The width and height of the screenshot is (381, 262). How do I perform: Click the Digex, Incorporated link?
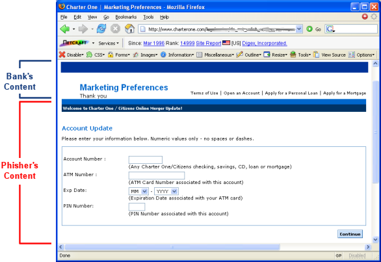(x=265, y=44)
